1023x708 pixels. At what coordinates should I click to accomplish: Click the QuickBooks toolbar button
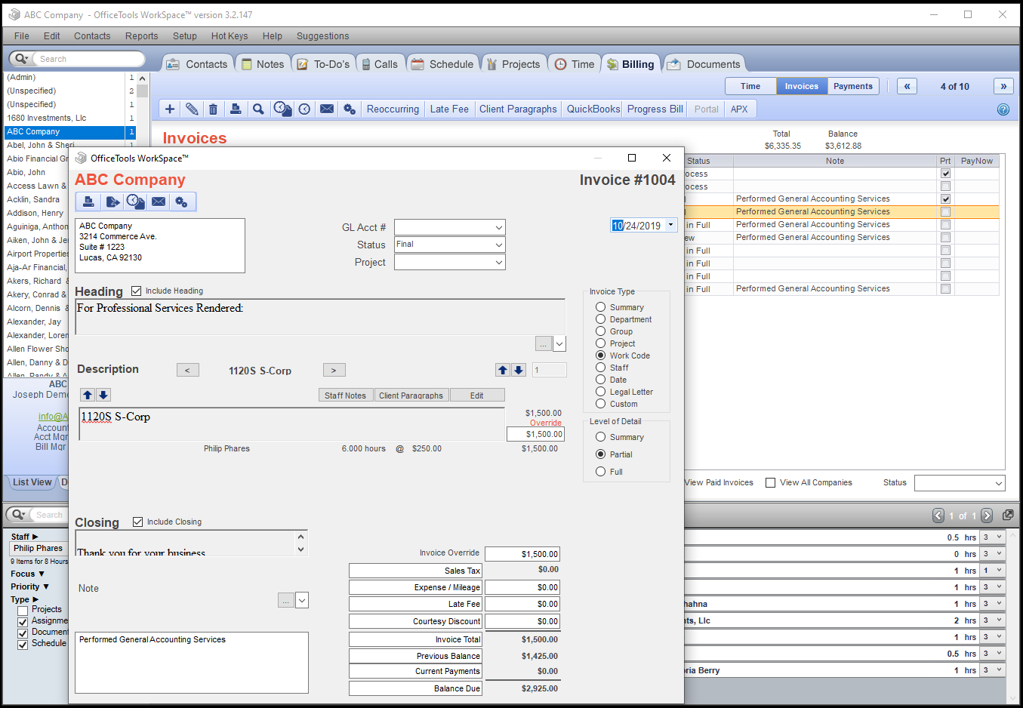point(593,109)
